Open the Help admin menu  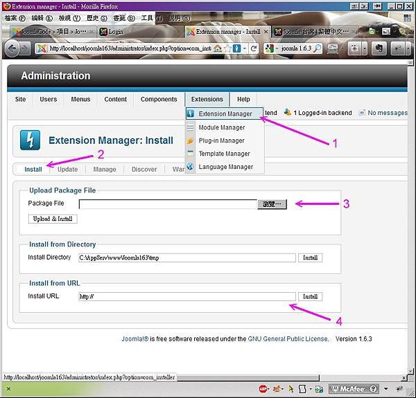(243, 99)
